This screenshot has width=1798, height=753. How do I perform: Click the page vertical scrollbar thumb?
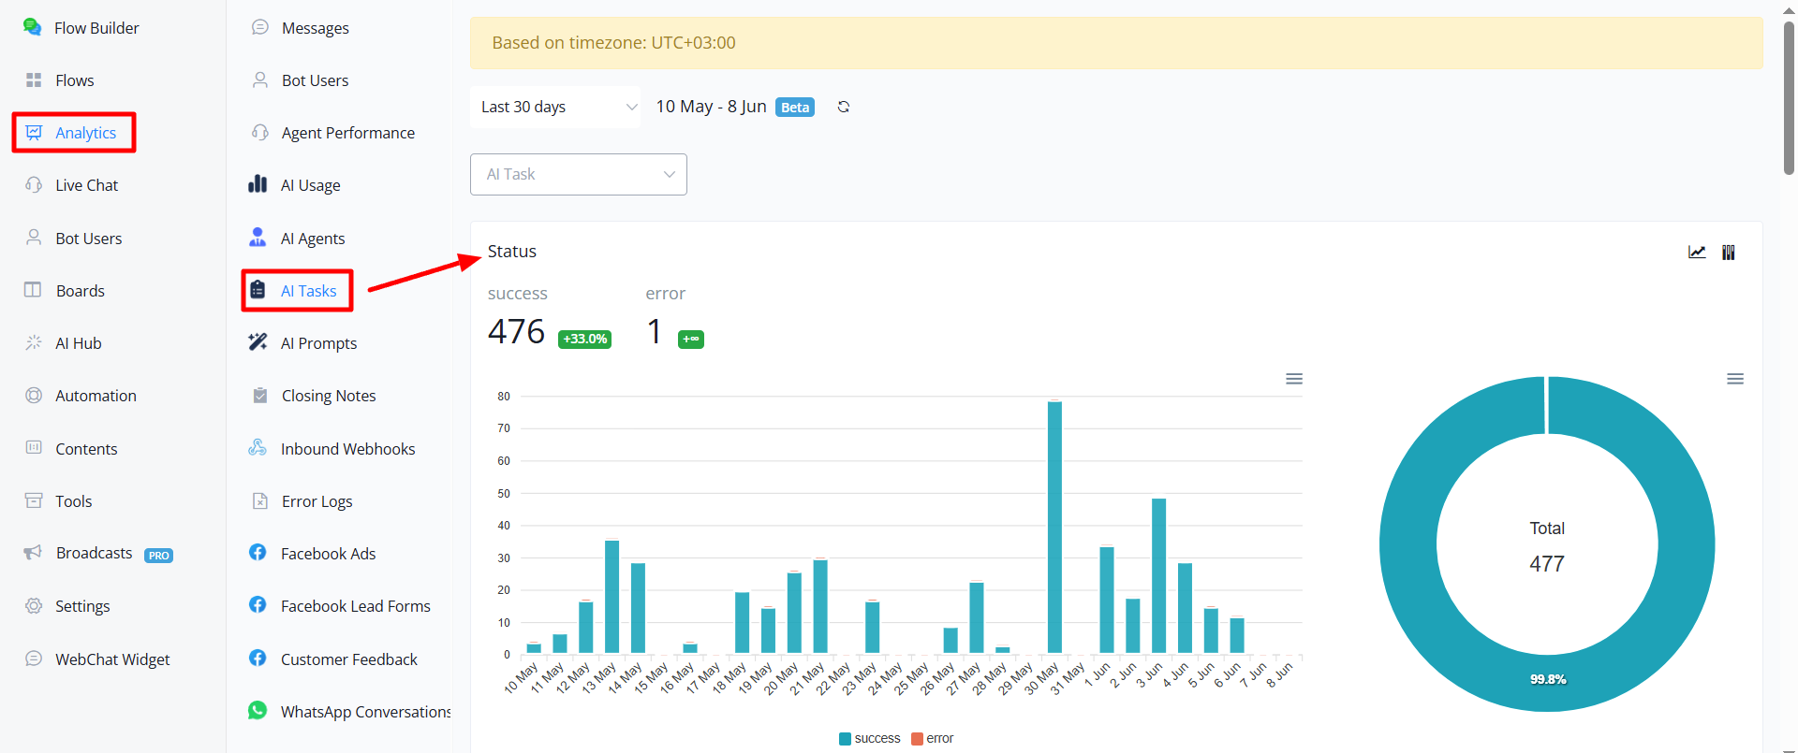pos(1789,98)
